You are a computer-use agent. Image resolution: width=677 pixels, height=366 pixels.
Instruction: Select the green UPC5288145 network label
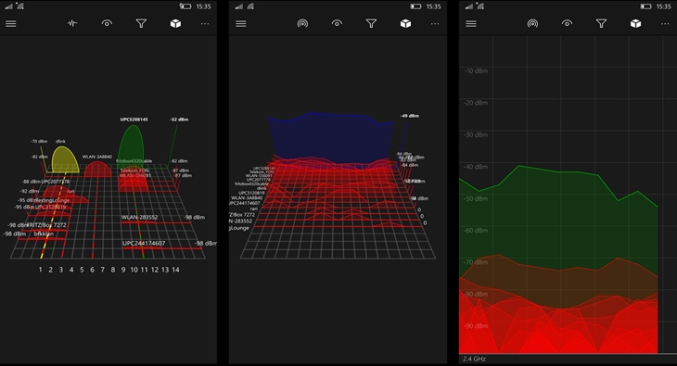[134, 120]
